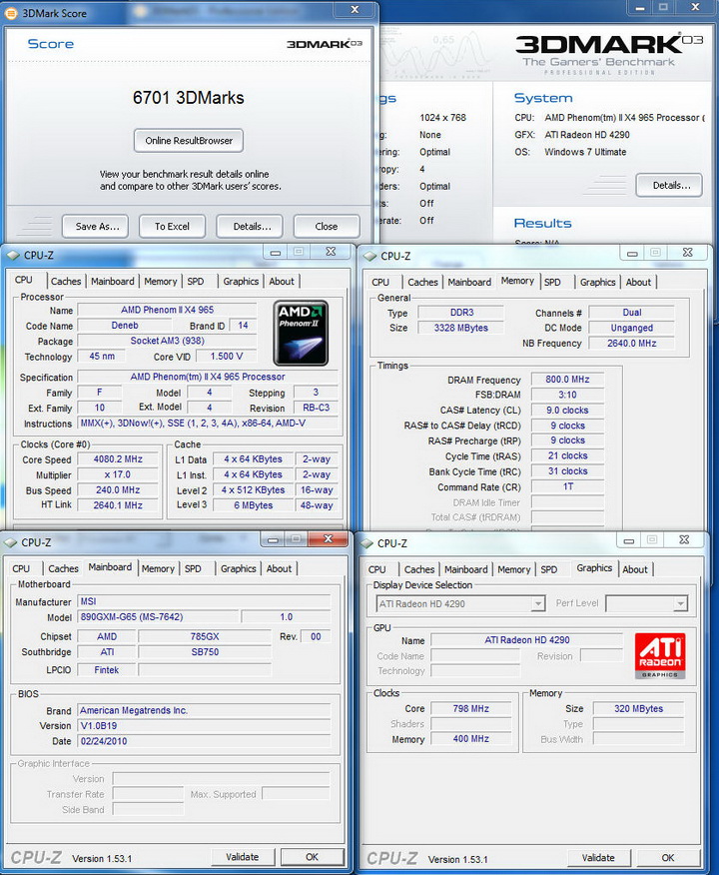Click the Bus Speed value 240.0 MHz
719x875 pixels.
(x=118, y=490)
